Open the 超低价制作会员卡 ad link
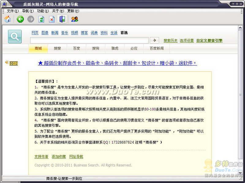 [117, 63]
